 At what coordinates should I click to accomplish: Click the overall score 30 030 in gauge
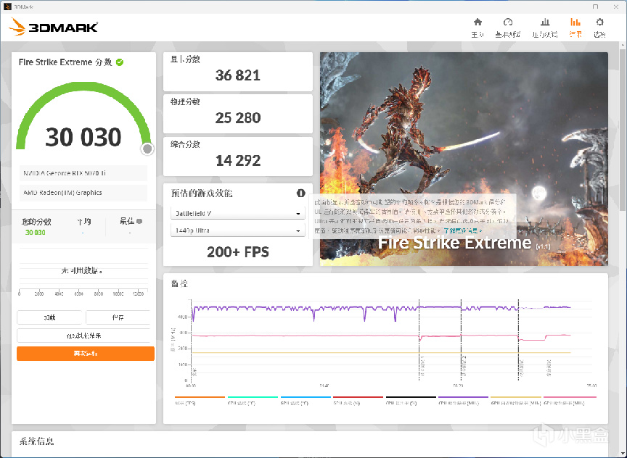(x=83, y=137)
